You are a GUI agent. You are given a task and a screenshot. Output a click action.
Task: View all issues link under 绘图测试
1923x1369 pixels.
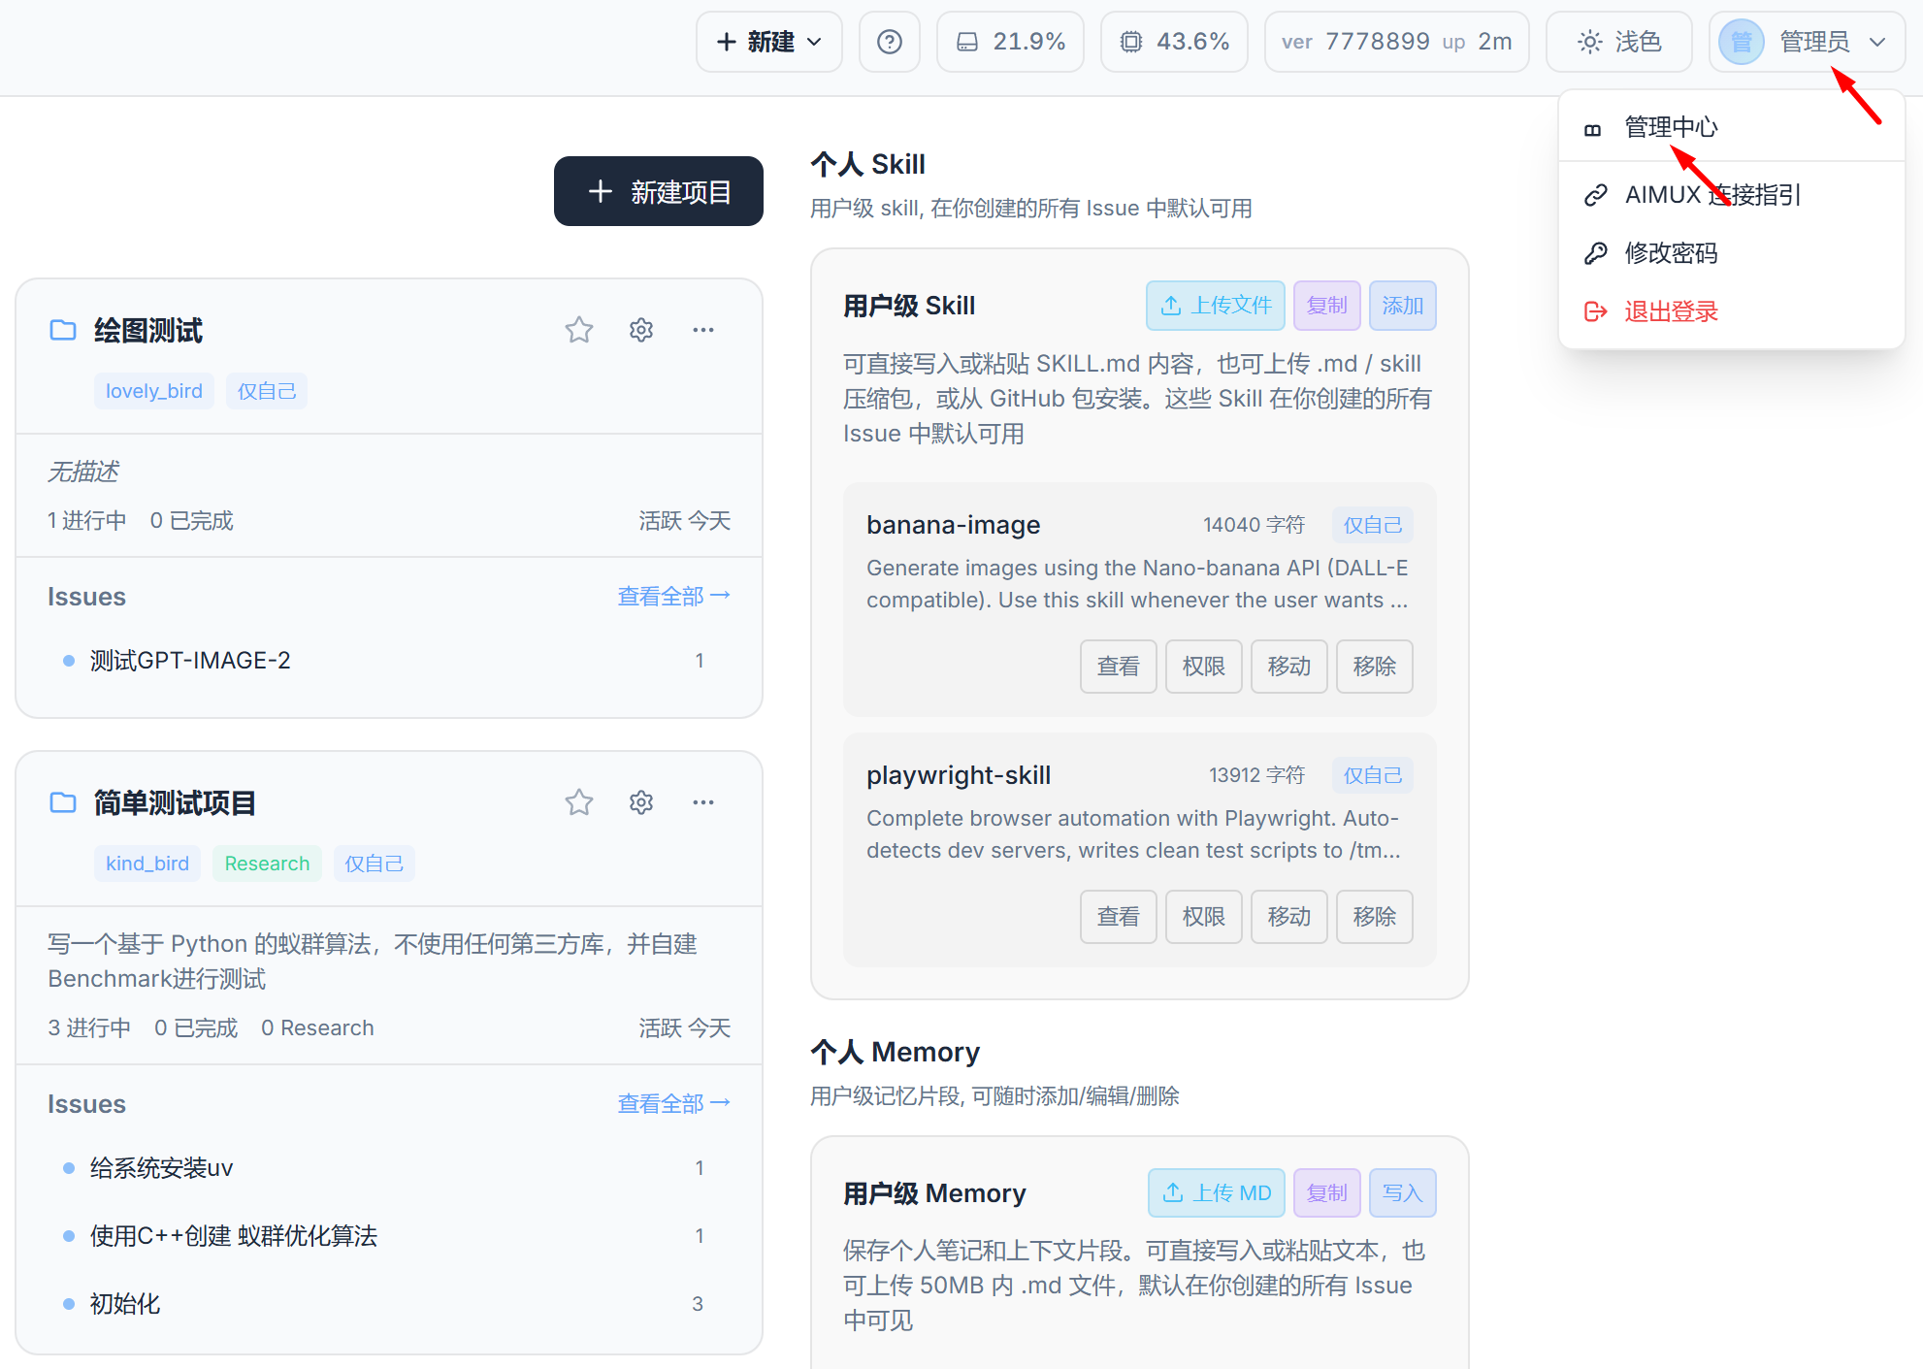click(674, 596)
